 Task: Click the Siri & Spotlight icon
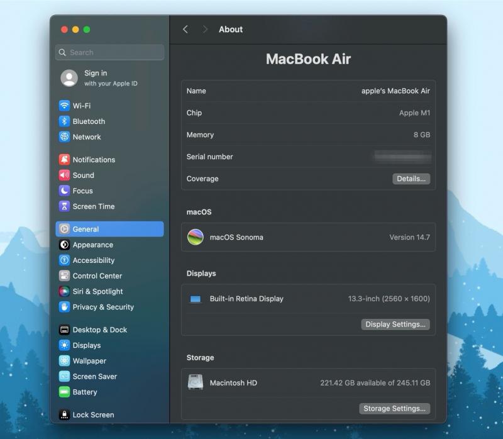coord(65,291)
